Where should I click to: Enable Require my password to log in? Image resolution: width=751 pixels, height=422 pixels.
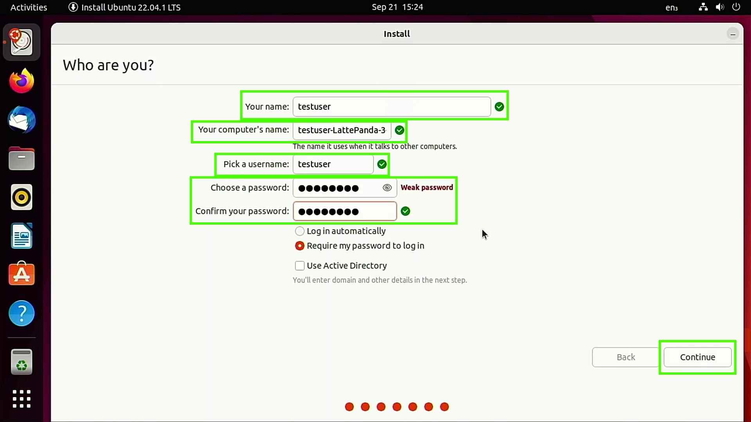click(299, 245)
